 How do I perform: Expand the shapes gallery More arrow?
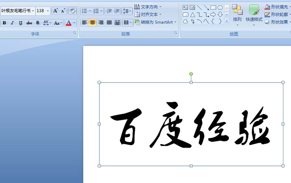[227, 21]
